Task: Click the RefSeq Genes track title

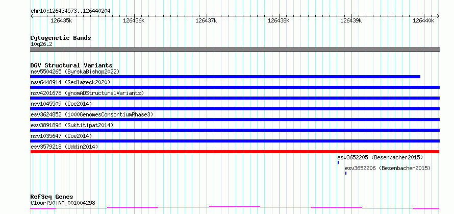Action: [52, 197]
